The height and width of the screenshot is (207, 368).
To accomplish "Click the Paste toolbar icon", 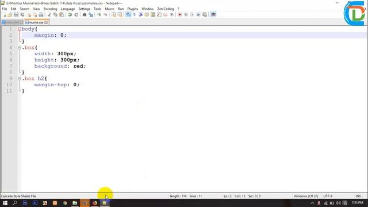I will tap(62, 15).
